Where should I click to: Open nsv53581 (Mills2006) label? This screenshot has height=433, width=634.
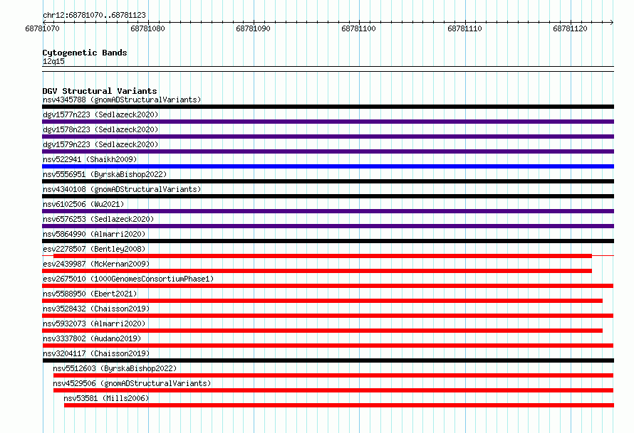pyautogui.click(x=106, y=398)
